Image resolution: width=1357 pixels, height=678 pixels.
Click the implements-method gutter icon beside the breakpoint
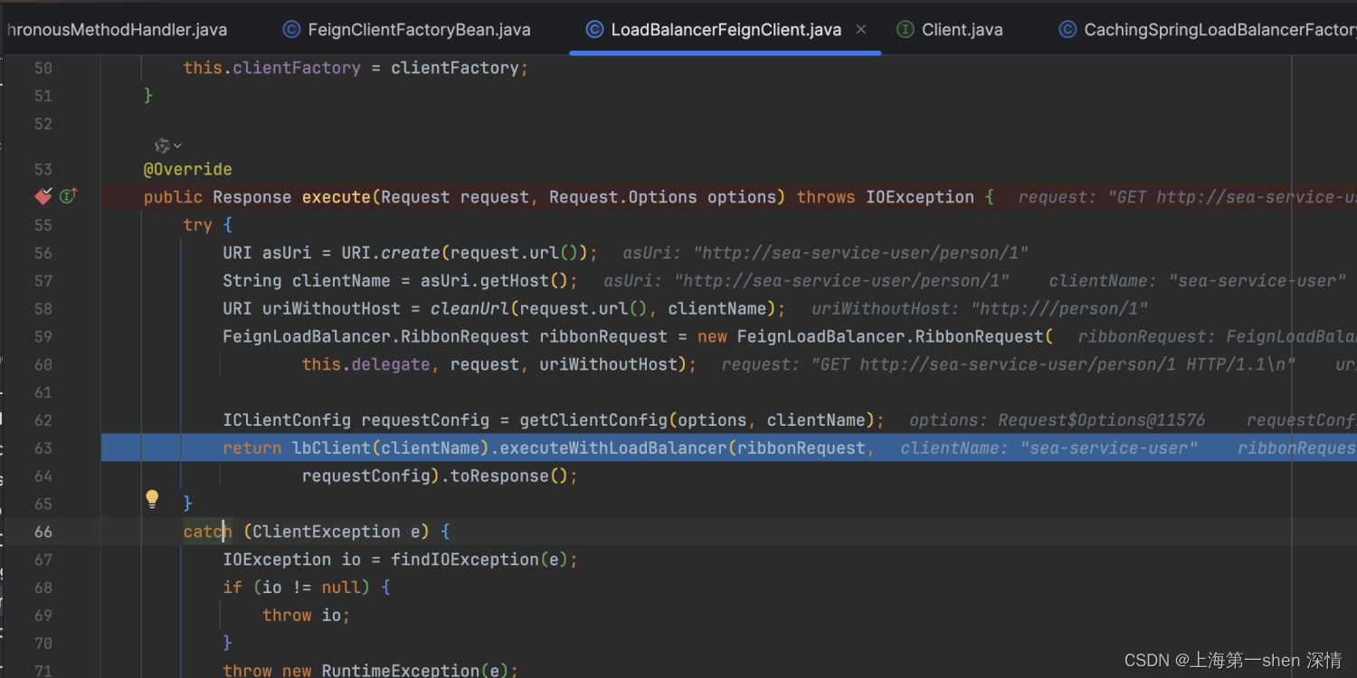(x=69, y=196)
